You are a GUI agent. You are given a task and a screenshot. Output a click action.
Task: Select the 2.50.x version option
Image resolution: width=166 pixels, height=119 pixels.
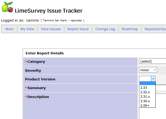[x=145, y=101]
